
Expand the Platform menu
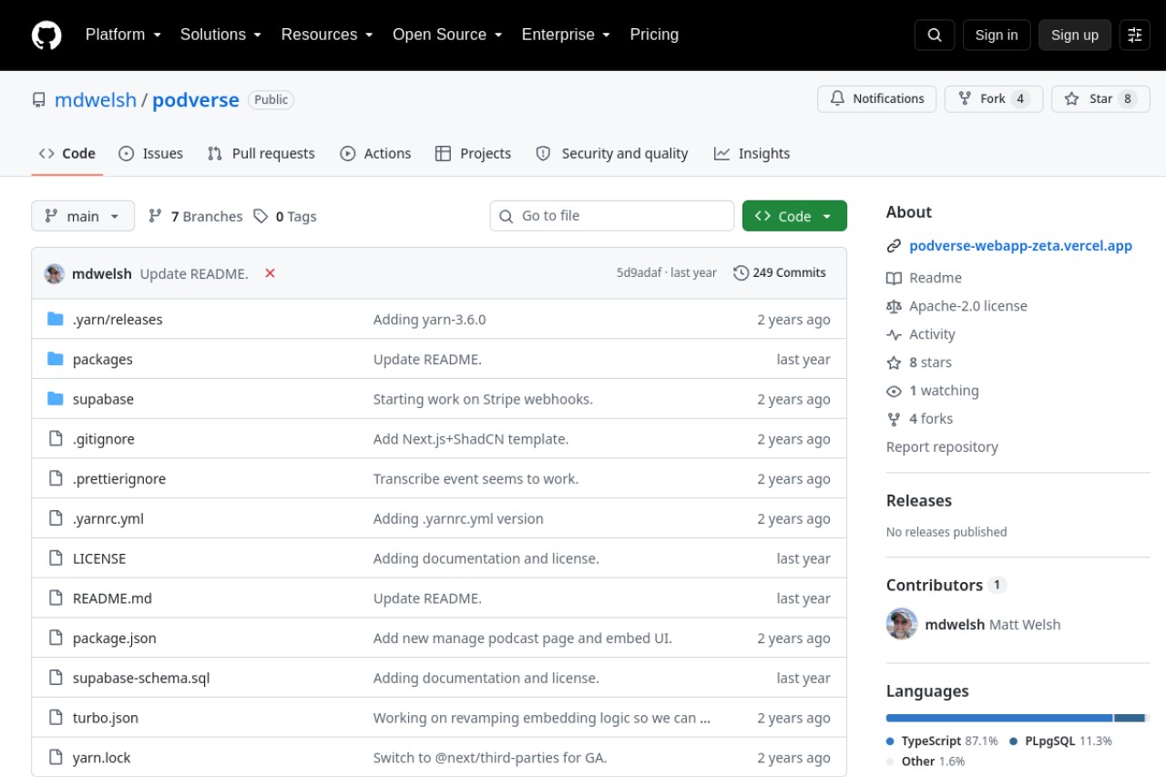pos(123,35)
